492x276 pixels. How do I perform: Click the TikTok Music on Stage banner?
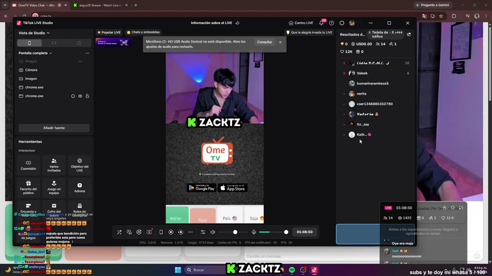(113, 42)
